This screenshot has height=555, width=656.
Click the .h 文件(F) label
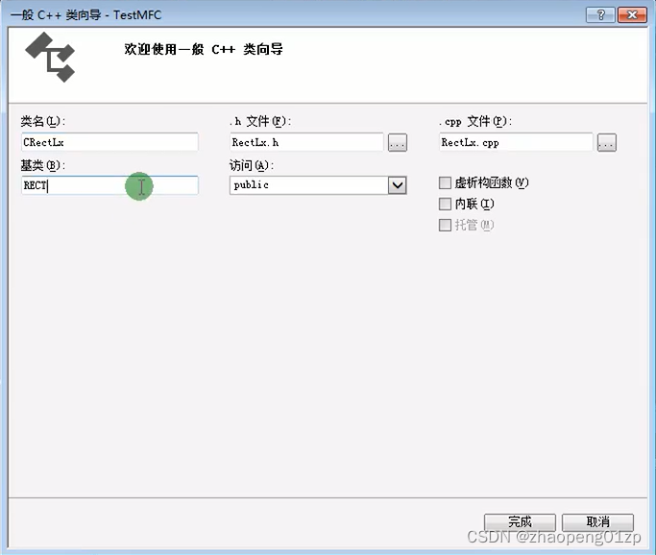pos(260,122)
